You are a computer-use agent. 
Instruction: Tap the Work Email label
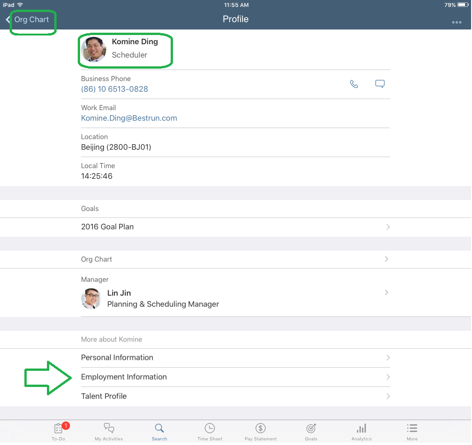pyautogui.click(x=98, y=108)
